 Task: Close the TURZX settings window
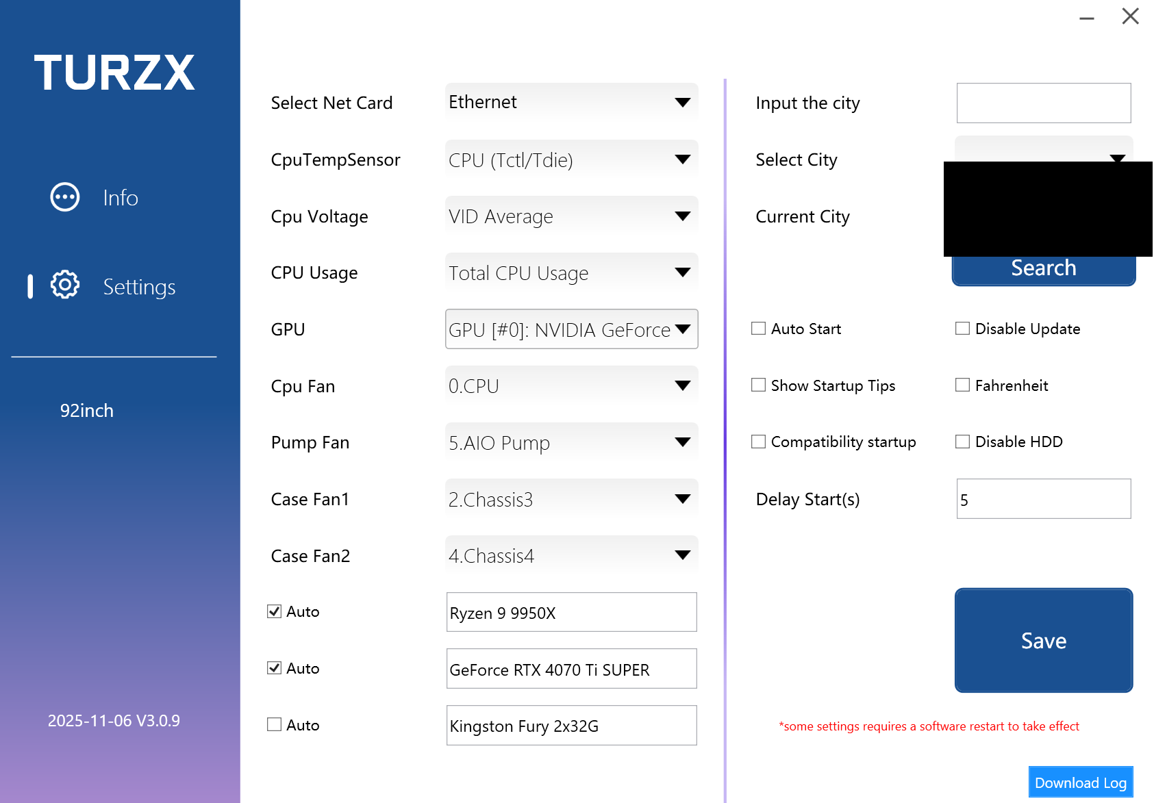(1130, 16)
